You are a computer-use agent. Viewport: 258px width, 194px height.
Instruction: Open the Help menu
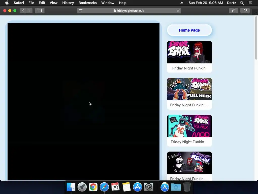(x=123, y=3)
